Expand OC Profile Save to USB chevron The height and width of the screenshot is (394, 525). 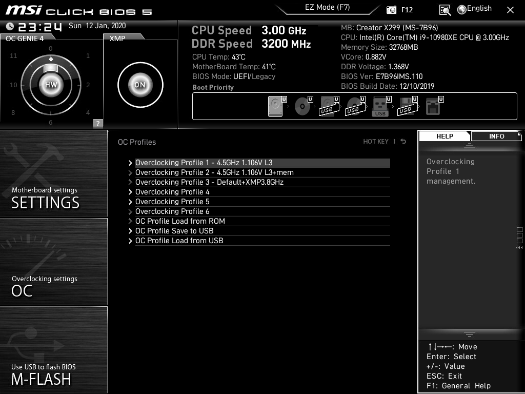130,231
